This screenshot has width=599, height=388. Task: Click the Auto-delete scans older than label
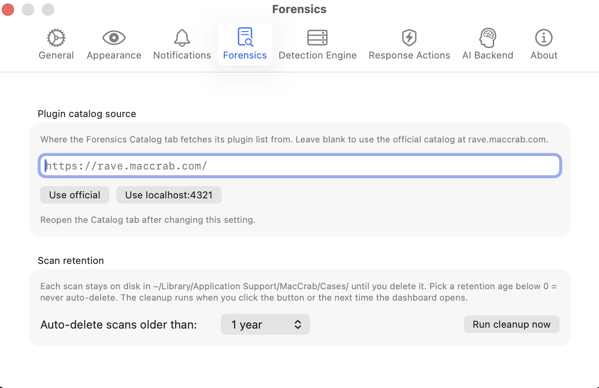coord(119,325)
